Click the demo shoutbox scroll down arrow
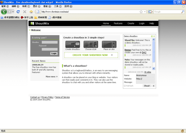 pyautogui.click(x=153, y=68)
